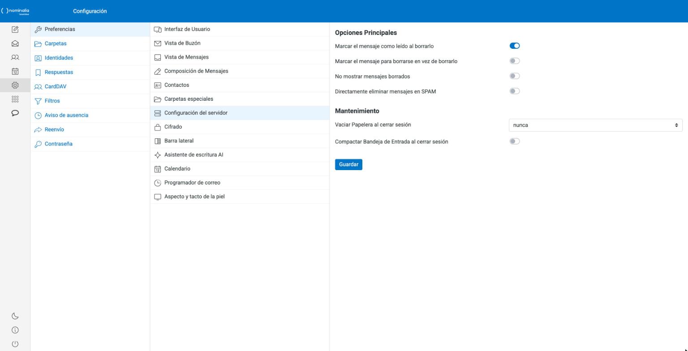The image size is (688, 351).
Task: Select Preferencias in settings menu
Action: click(x=90, y=29)
